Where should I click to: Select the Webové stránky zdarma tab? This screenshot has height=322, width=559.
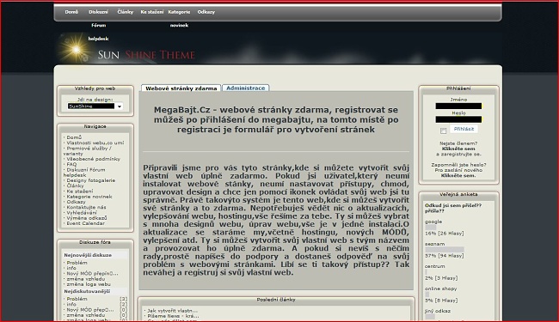181,88
